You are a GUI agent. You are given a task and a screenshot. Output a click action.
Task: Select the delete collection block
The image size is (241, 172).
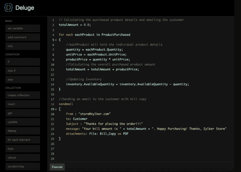pyautogui.click(x=23, y=131)
